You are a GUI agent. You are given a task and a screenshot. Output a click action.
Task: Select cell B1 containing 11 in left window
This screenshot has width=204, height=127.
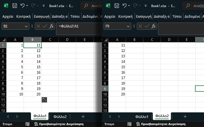[x=33, y=45]
